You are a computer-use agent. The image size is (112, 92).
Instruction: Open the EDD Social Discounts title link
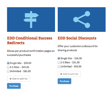77,38
